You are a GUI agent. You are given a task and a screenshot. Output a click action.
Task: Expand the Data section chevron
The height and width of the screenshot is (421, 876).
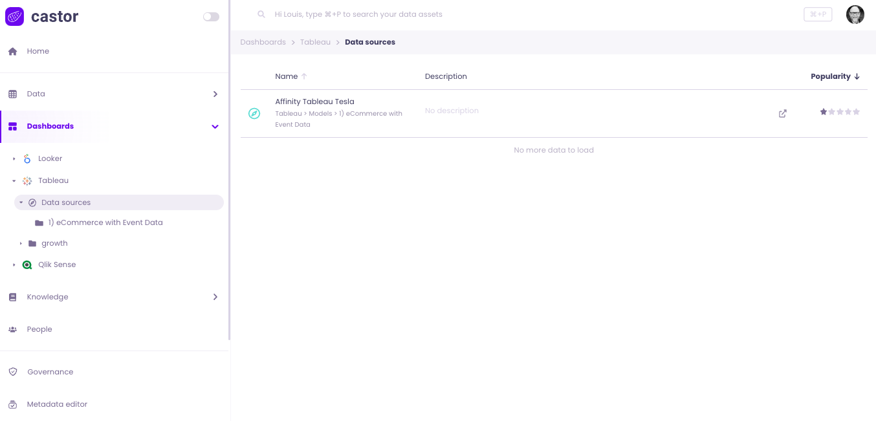coord(215,94)
